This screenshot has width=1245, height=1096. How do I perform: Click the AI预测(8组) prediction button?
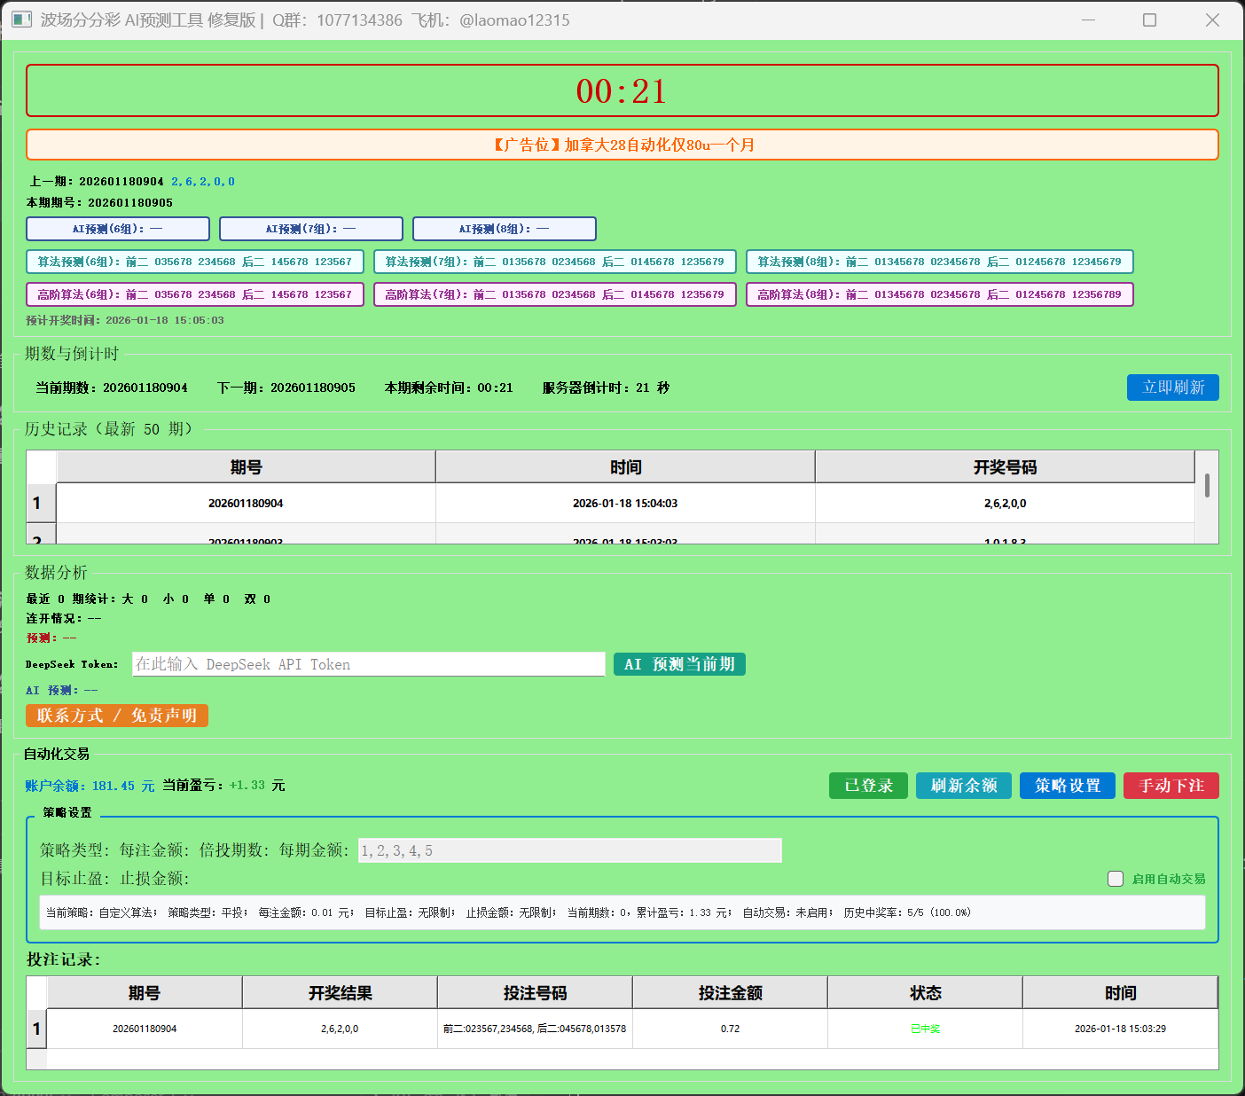(504, 228)
